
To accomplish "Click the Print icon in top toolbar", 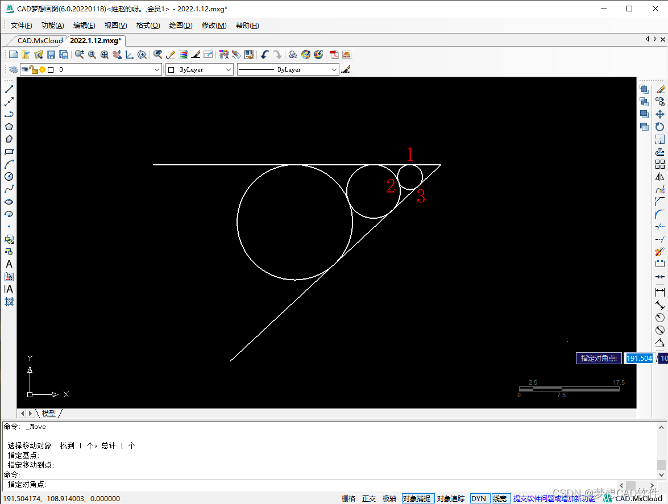I will pyautogui.click(x=293, y=55).
